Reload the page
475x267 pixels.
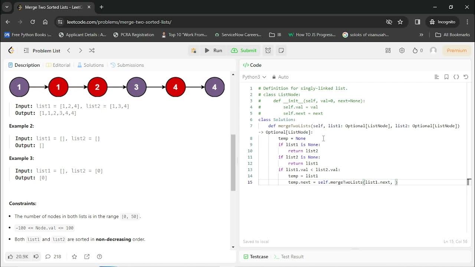click(33, 22)
